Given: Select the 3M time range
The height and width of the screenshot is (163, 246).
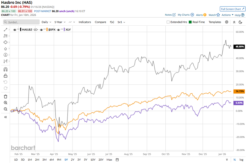Looking at the screenshot, I should tap(44, 160).
